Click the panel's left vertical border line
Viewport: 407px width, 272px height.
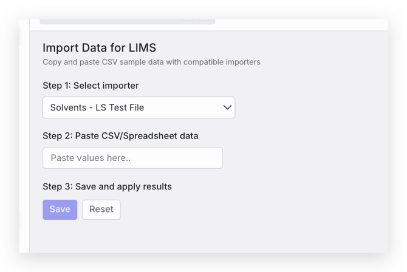pos(29,140)
